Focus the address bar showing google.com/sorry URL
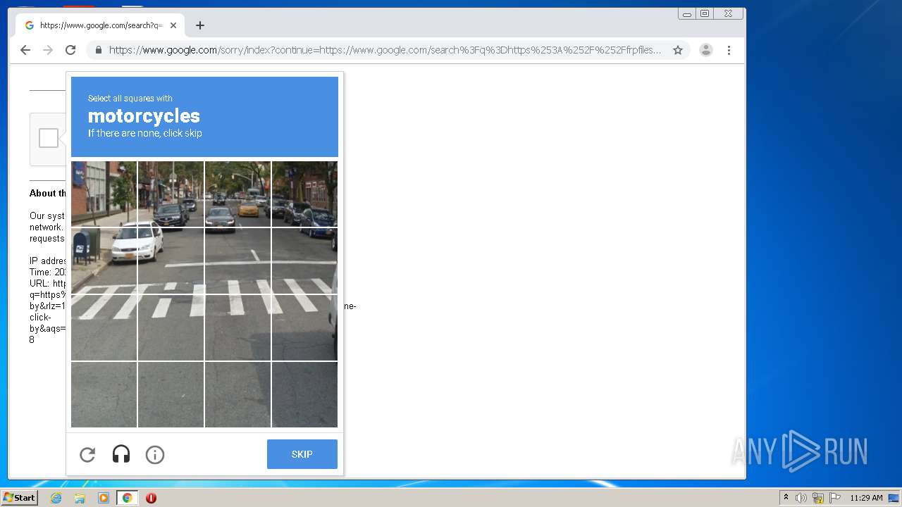The width and height of the screenshot is (902, 507). click(385, 50)
